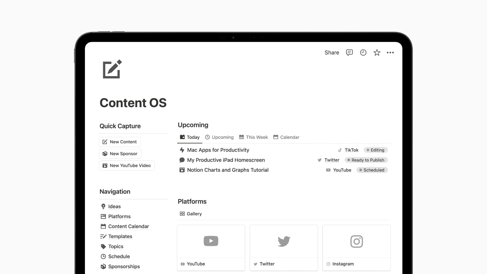This screenshot has height=274, width=487.
Task: Star this page as a favorite
Action: point(377,52)
